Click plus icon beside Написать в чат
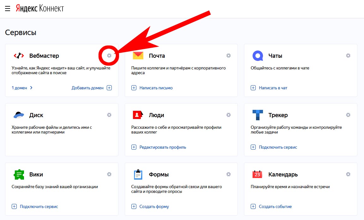Screen dimensions: 364x220 coord(253,88)
